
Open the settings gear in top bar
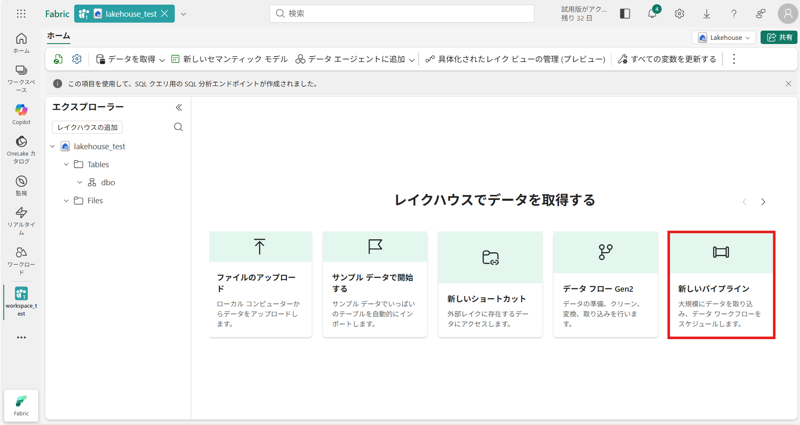[679, 14]
